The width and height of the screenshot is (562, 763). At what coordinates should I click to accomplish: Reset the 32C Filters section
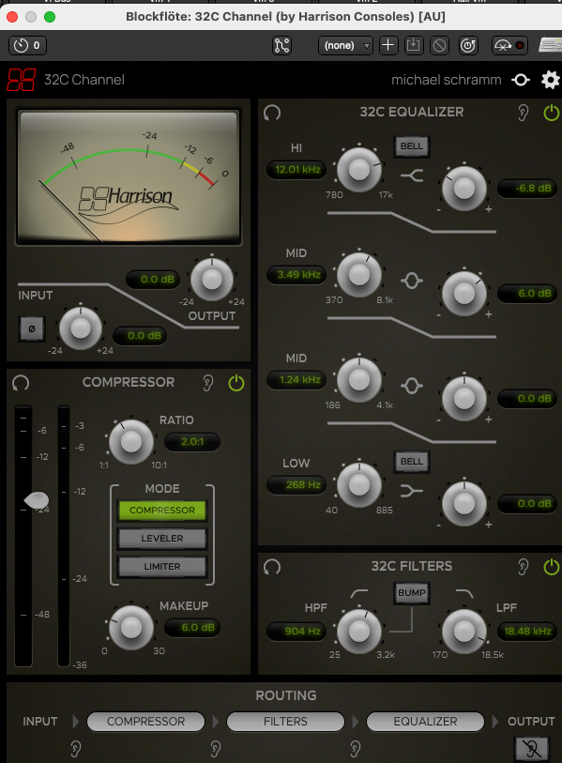[x=272, y=567]
